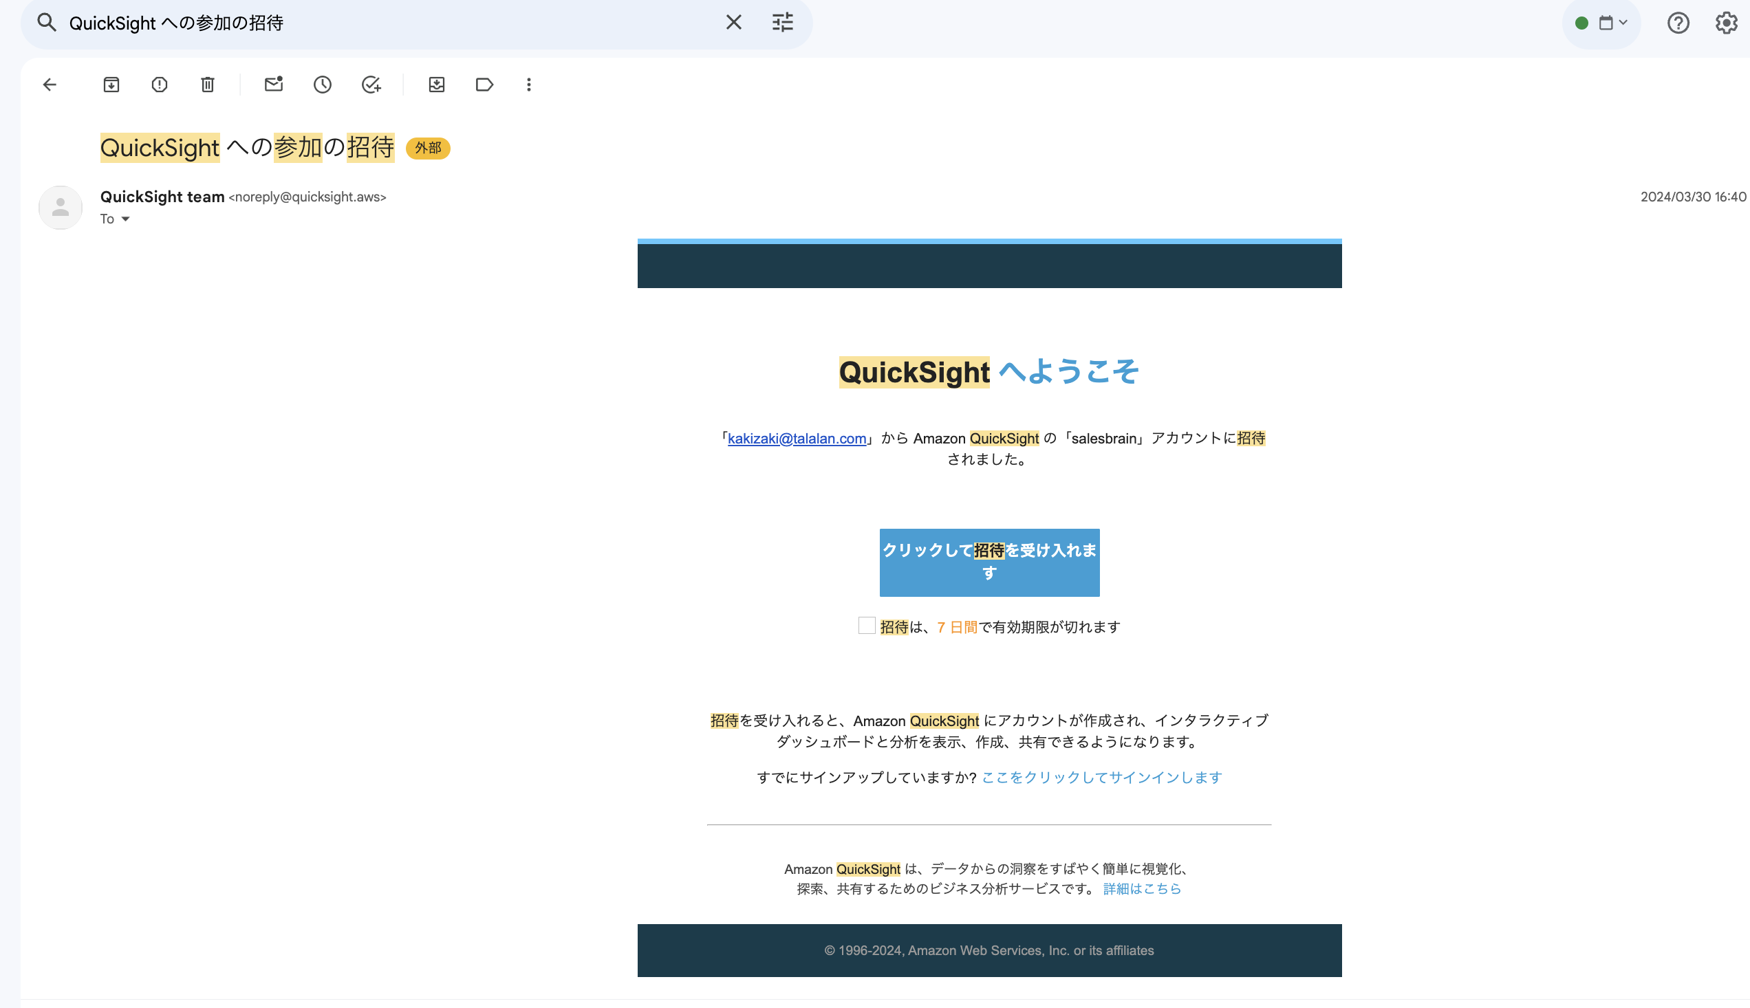This screenshot has height=1008, width=1750.
Task: Open the active status dropdown
Action: pos(1602,23)
